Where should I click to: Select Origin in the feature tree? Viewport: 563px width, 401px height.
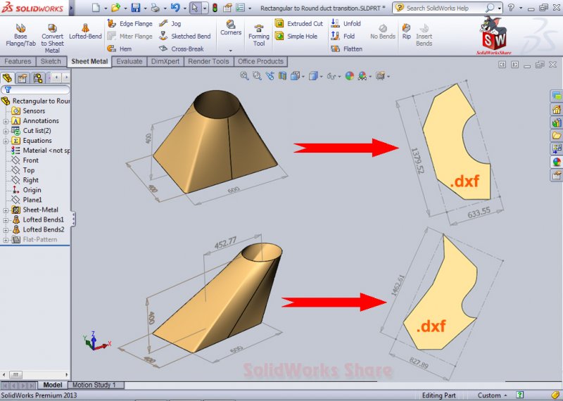coord(27,190)
